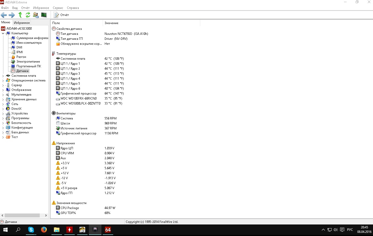Open the Справка menu
Screen dimensions: 373x236
(x=73, y=8)
